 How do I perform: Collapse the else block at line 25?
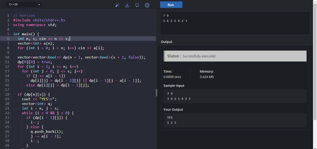[11, 127]
